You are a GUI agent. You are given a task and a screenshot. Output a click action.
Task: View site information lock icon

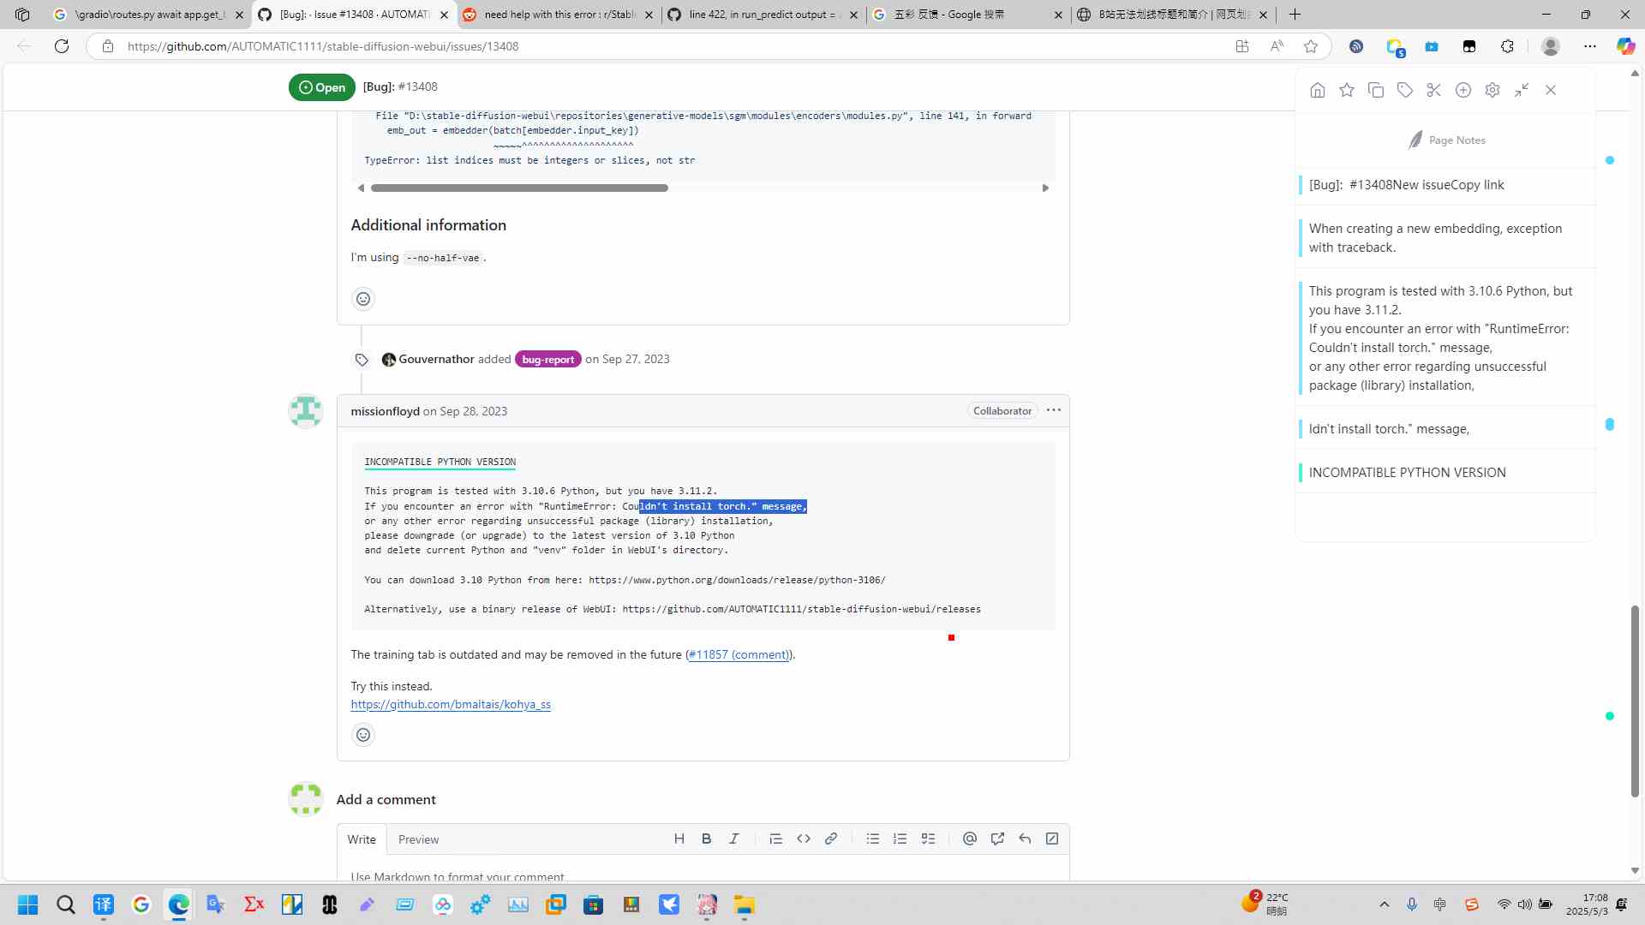[x=107, y=46]
